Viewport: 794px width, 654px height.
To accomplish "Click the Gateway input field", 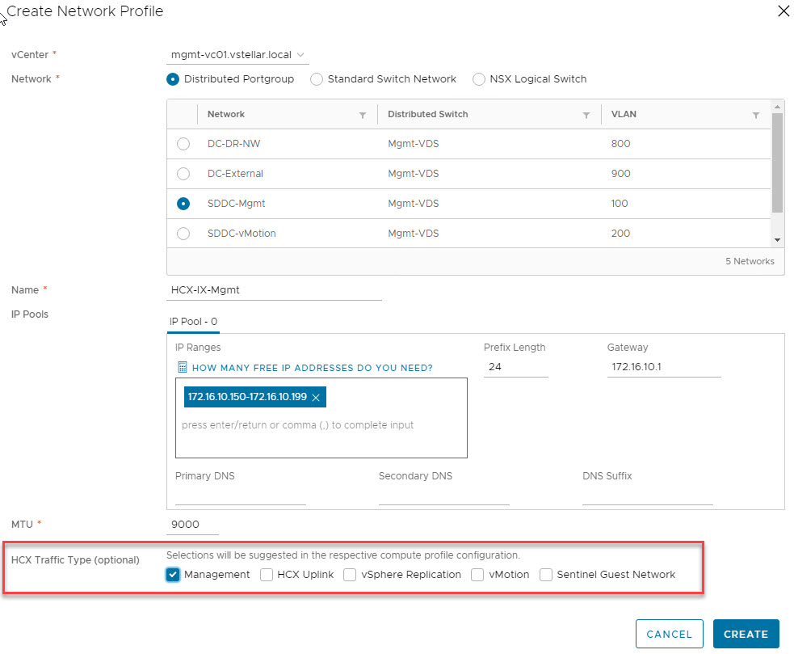I will click(663, 369).
